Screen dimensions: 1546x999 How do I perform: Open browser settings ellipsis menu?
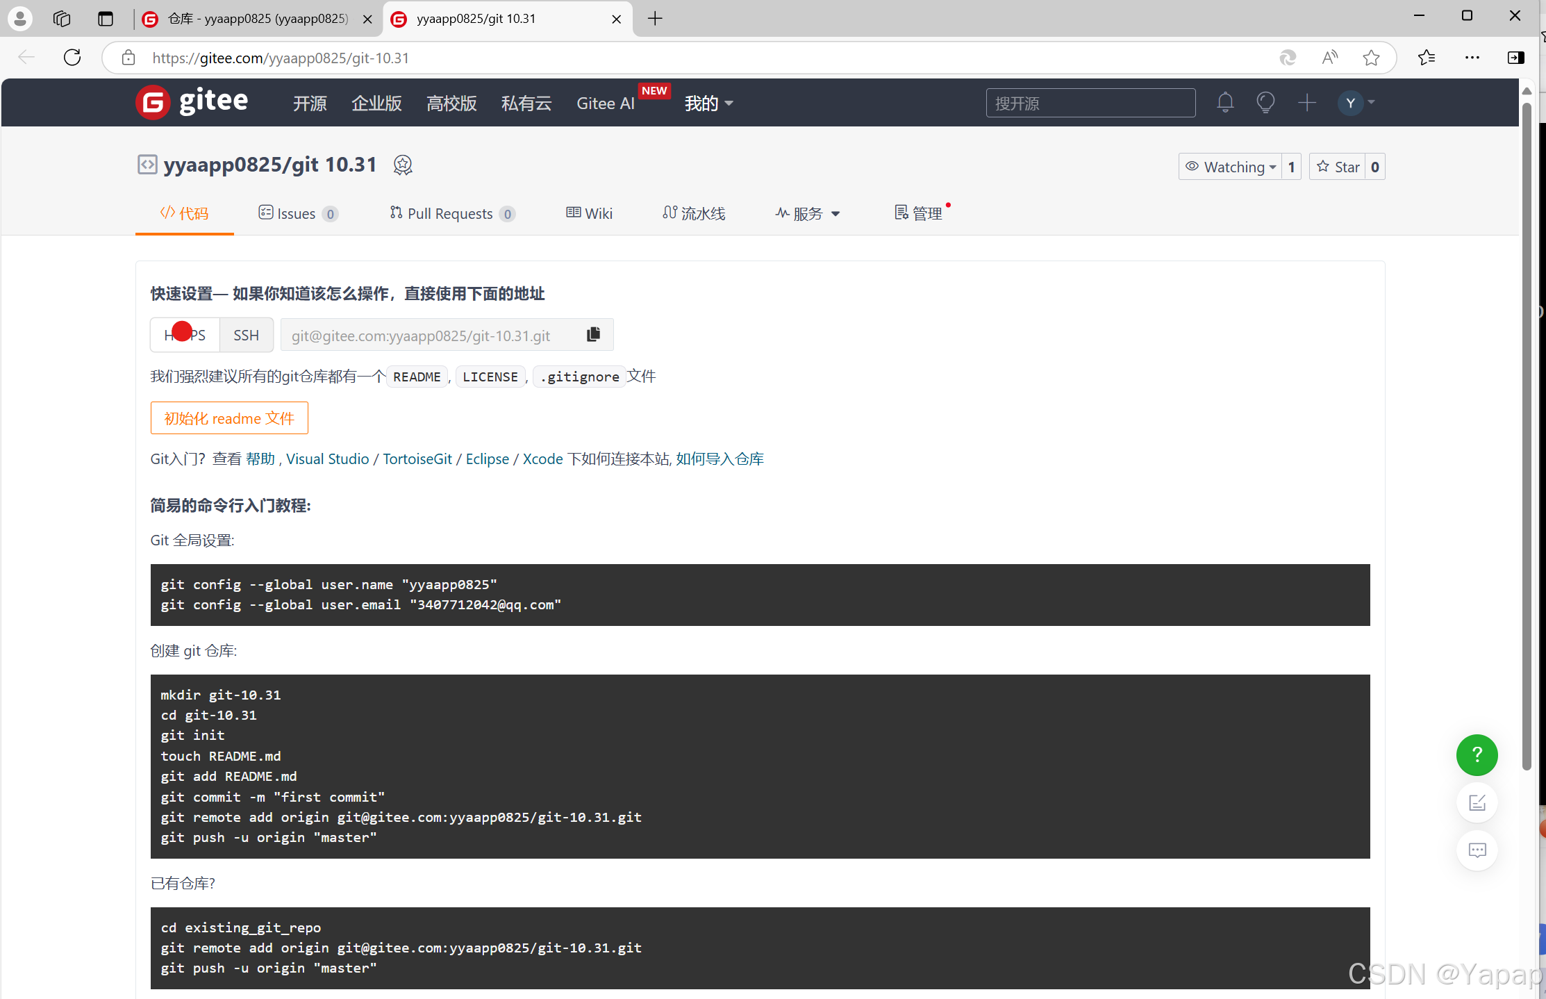point(1472,58)
